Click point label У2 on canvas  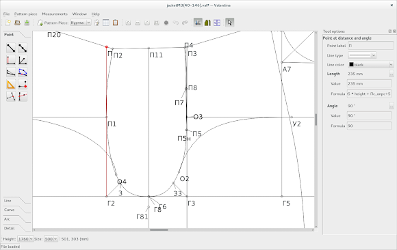tap(296, 124)
